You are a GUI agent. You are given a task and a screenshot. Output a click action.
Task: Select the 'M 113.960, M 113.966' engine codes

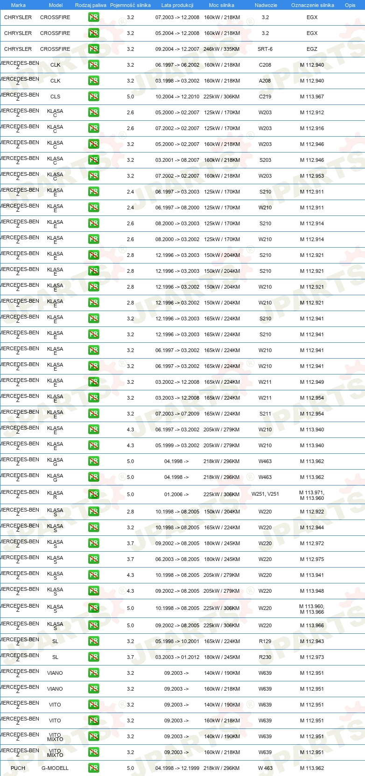[x=312, y=609]
